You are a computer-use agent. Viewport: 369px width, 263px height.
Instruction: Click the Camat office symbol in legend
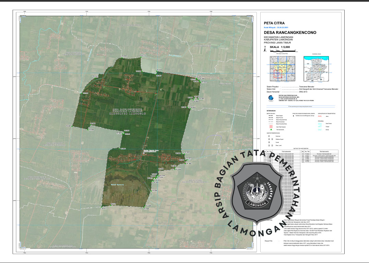pyautogui.click(x=269, y=143)
